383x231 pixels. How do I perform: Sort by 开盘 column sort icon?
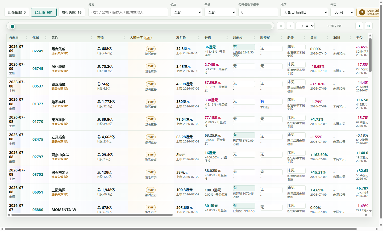227,38
